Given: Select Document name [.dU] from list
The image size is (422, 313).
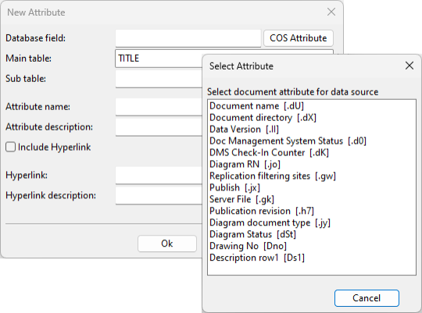Looking at the screenshot, I should point(257,106).
